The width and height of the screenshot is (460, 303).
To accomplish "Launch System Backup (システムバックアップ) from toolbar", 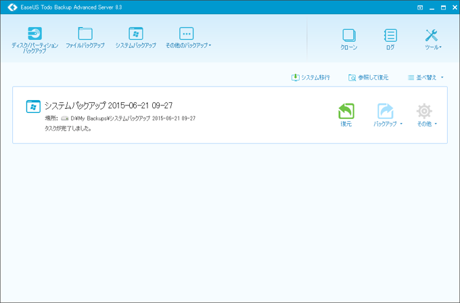I will pyautogui.click(x=135, y=38).
